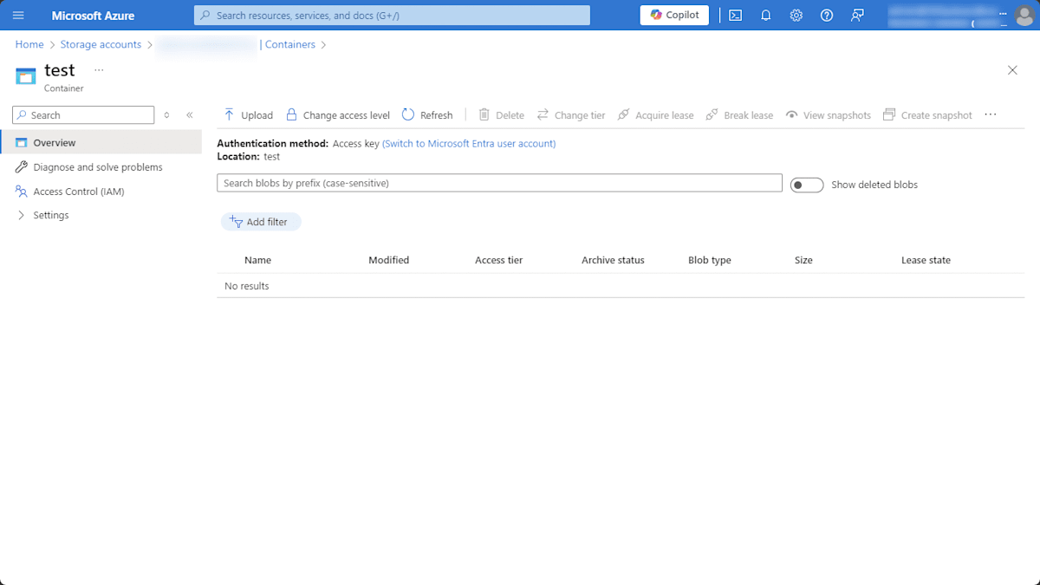The width and height of the screenshot is (1040, 585).
Task: Click Change access level
Action: [338, 115]
